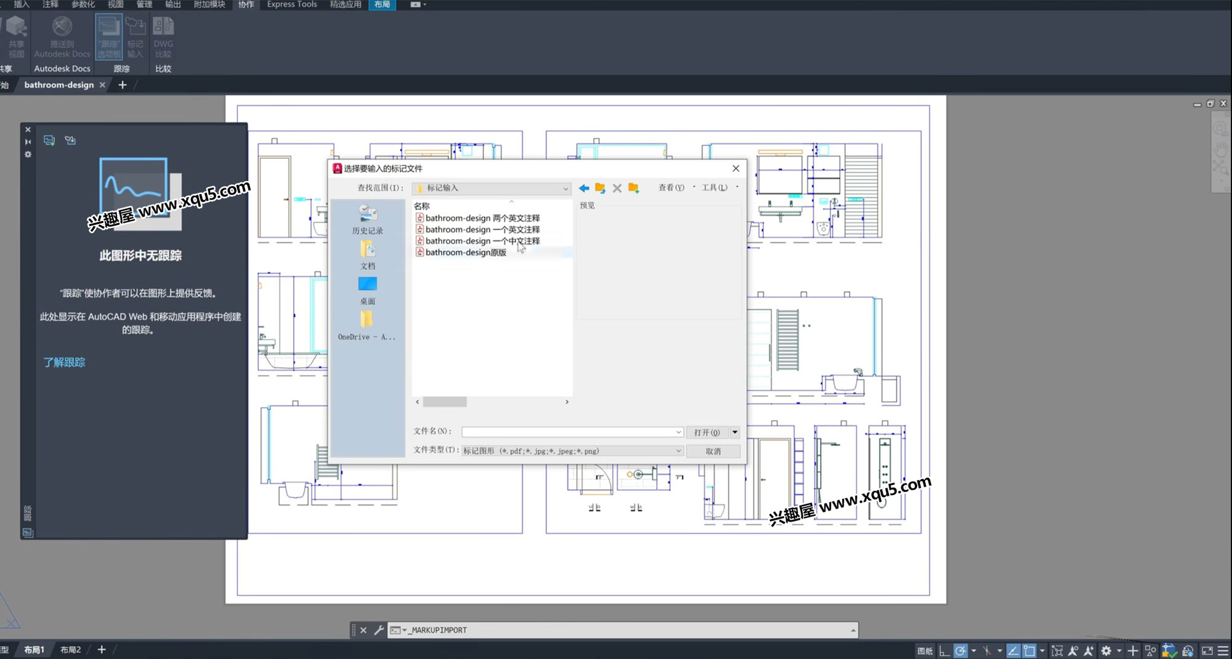Open OneDrive in the places sidebar

click(x=367, y=326)
